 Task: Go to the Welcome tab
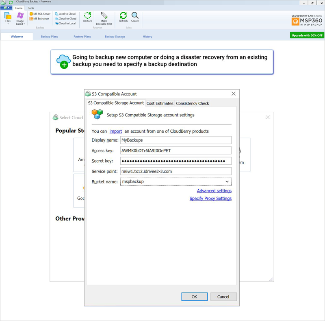(x=17, y=37)
